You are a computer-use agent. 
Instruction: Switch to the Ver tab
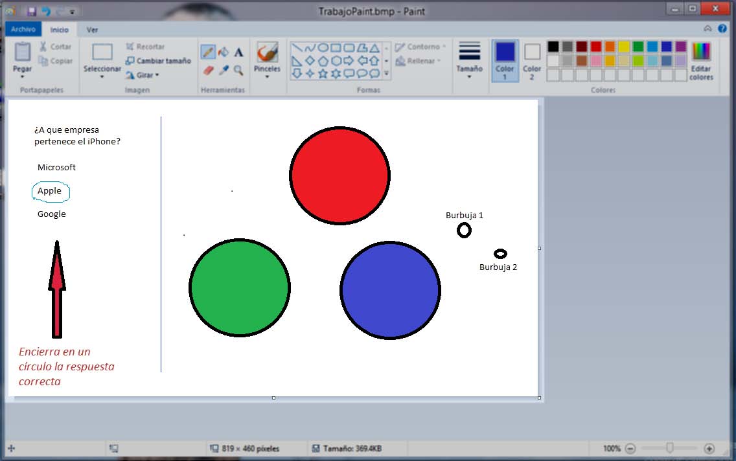pos(93,29)
